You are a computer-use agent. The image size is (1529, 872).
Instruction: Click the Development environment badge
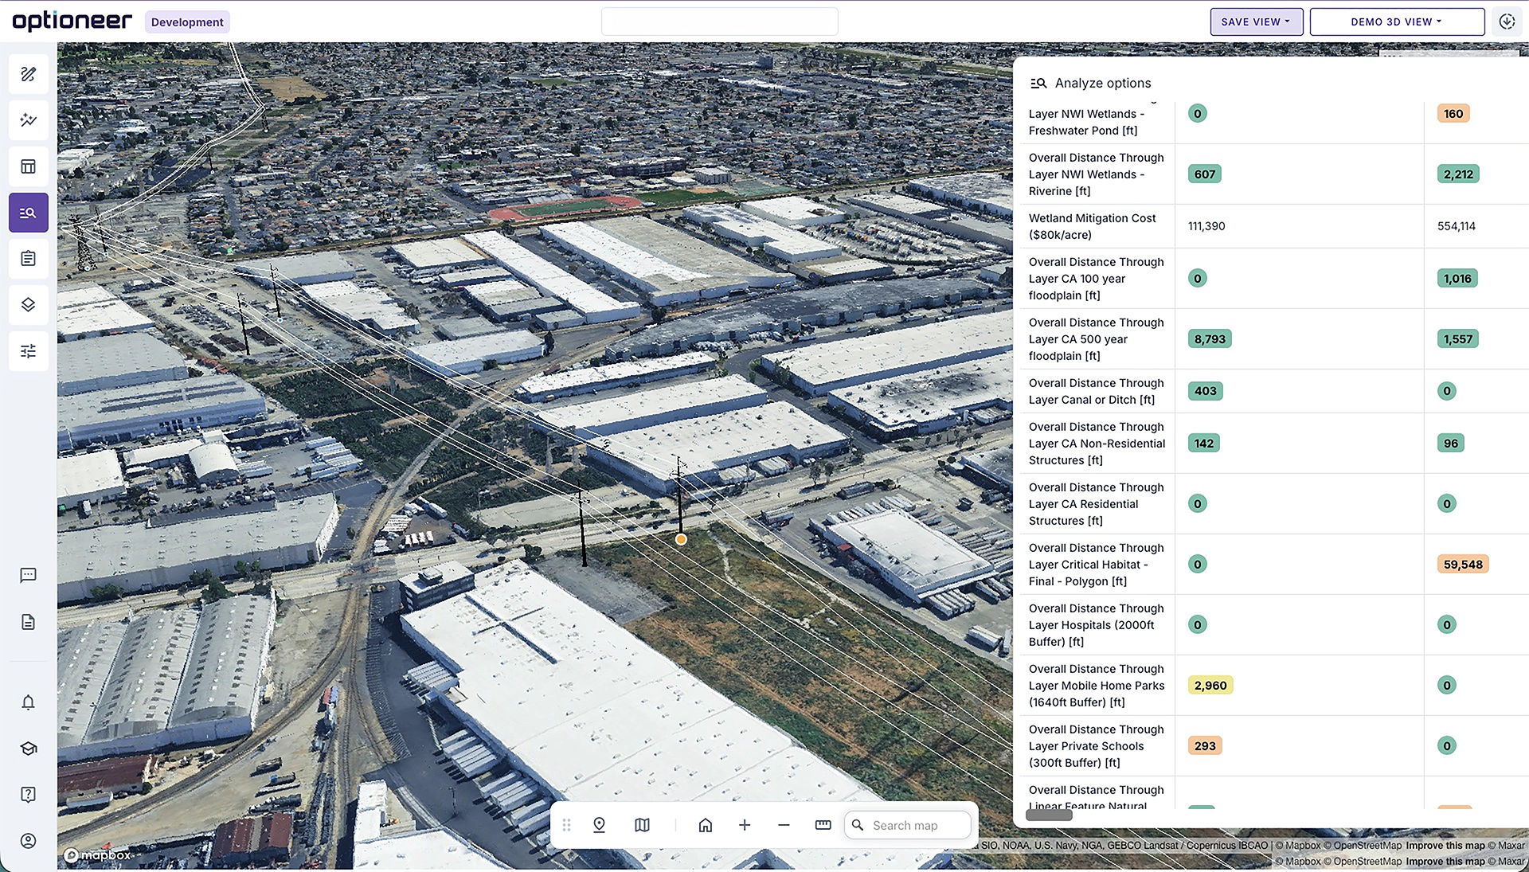(187, 22)
